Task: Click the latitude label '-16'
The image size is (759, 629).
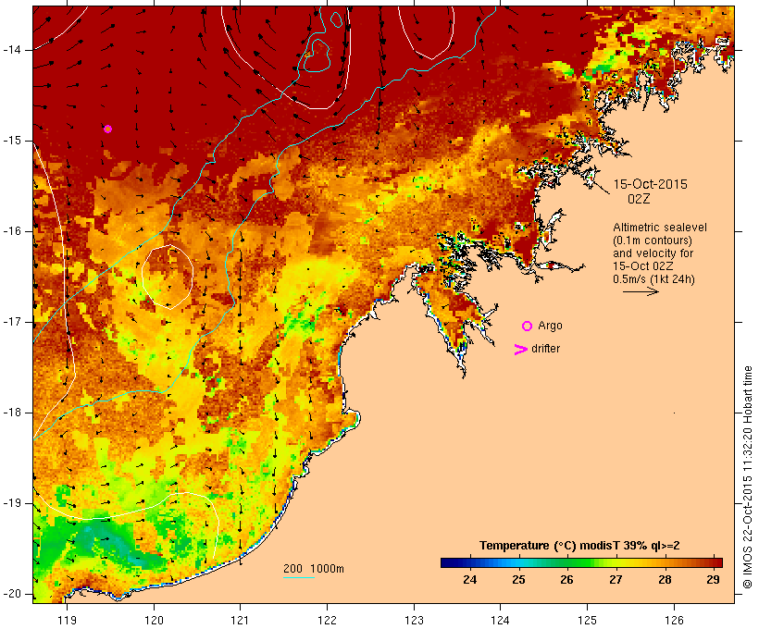Action: [12, 231]
